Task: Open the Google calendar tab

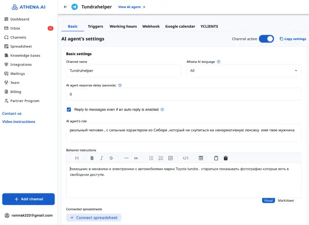Action: (x=180, y=26)
